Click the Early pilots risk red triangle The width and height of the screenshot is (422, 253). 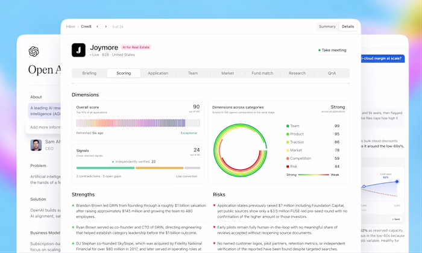214,227
